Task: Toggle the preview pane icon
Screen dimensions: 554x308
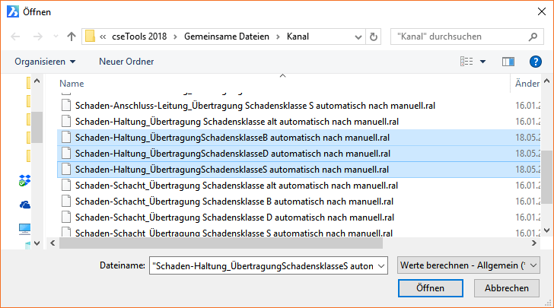Action: pos(509,61)
